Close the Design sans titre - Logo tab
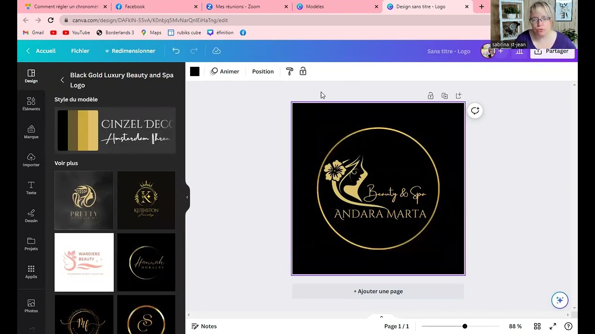The width and height of the screenshot is (595, 334). click(x=467, y=6)
